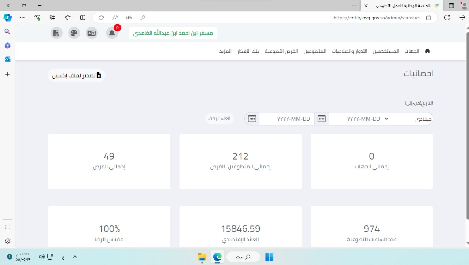The height and width of the screenshot is (265, 469).
Task: Click the الغاء البحث button
Action: point(219,119)
